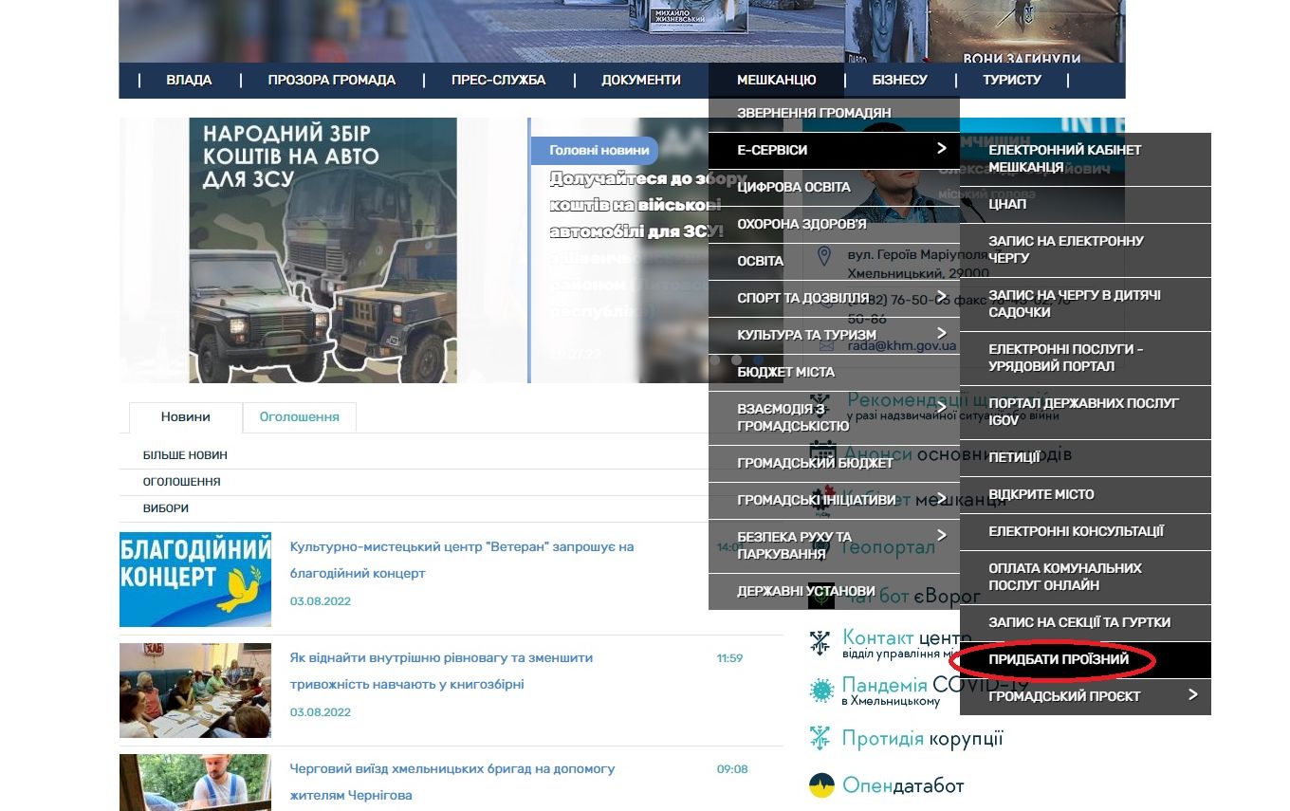Image resolution: width=1290 pixels, height=811 pixels.
Task: Select ОХОРОНА ЗДОРОВ'Я menu entry
Action: (x=834, y=224)
